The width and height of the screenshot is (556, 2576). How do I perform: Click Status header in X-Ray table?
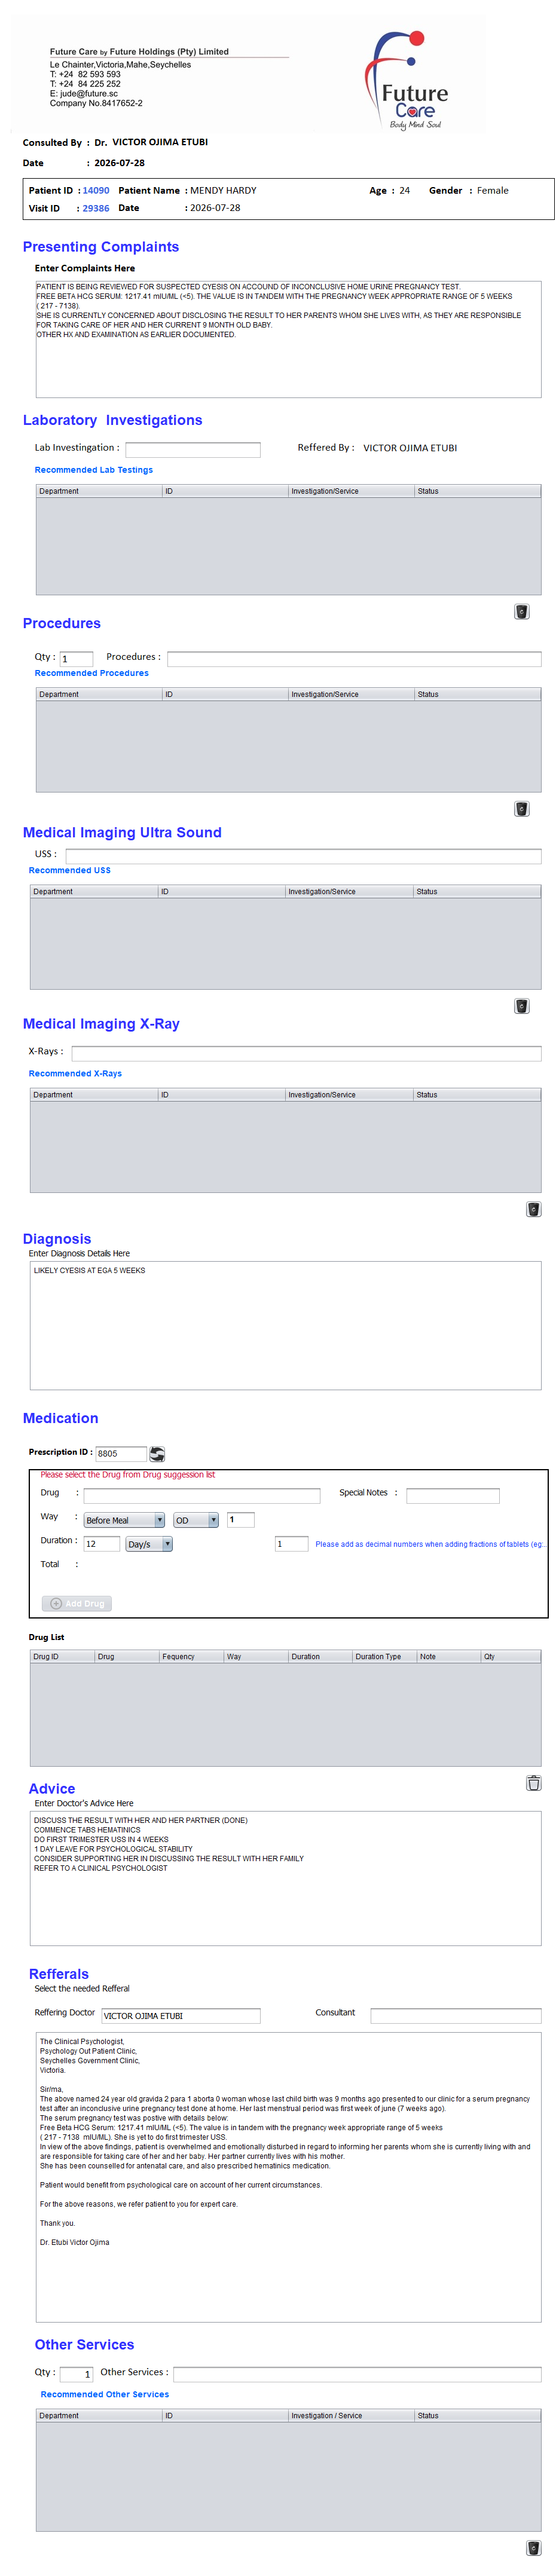click(x=477, y=1095)
